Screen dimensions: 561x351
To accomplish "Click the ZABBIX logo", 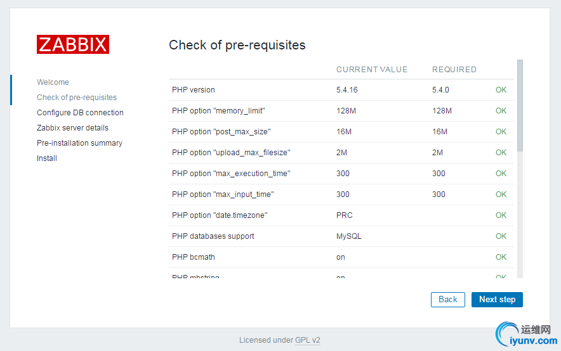I will click(x=73, y=44).
